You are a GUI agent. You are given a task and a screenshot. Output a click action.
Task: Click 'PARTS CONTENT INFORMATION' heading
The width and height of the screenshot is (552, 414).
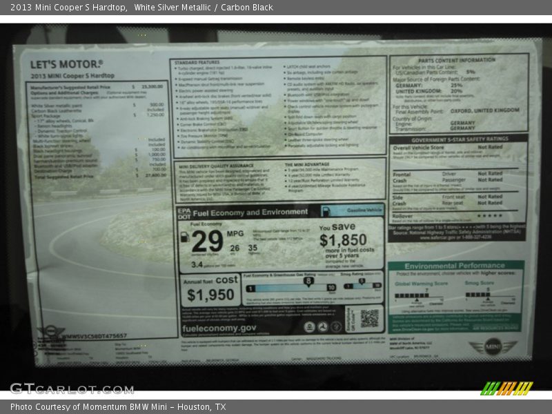[457, 60]
